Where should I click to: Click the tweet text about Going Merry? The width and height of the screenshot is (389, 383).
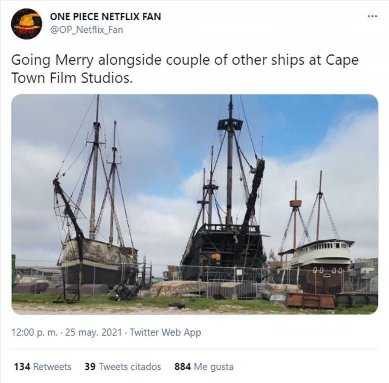[x=185, y=69]
